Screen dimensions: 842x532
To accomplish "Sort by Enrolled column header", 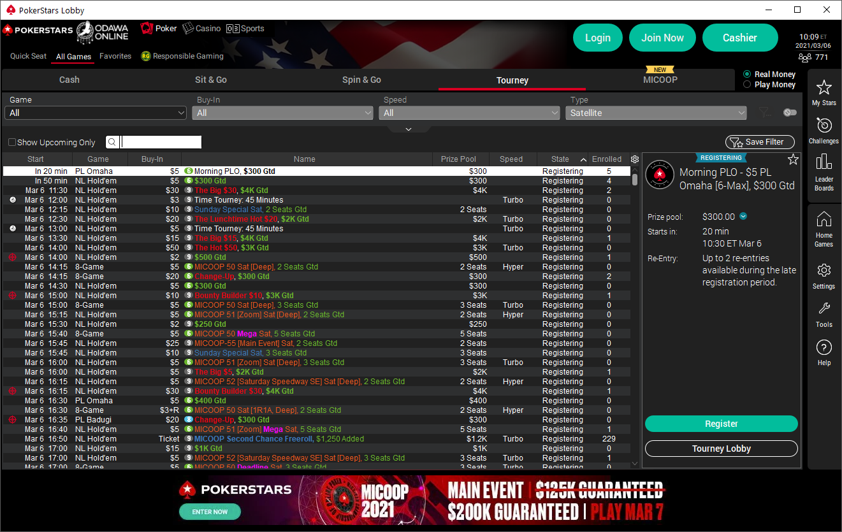I will point(607,159).
